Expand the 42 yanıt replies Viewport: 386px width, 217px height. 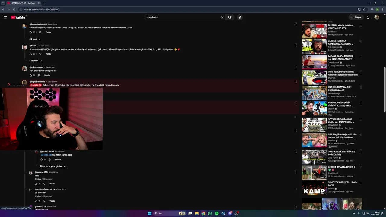35,39
